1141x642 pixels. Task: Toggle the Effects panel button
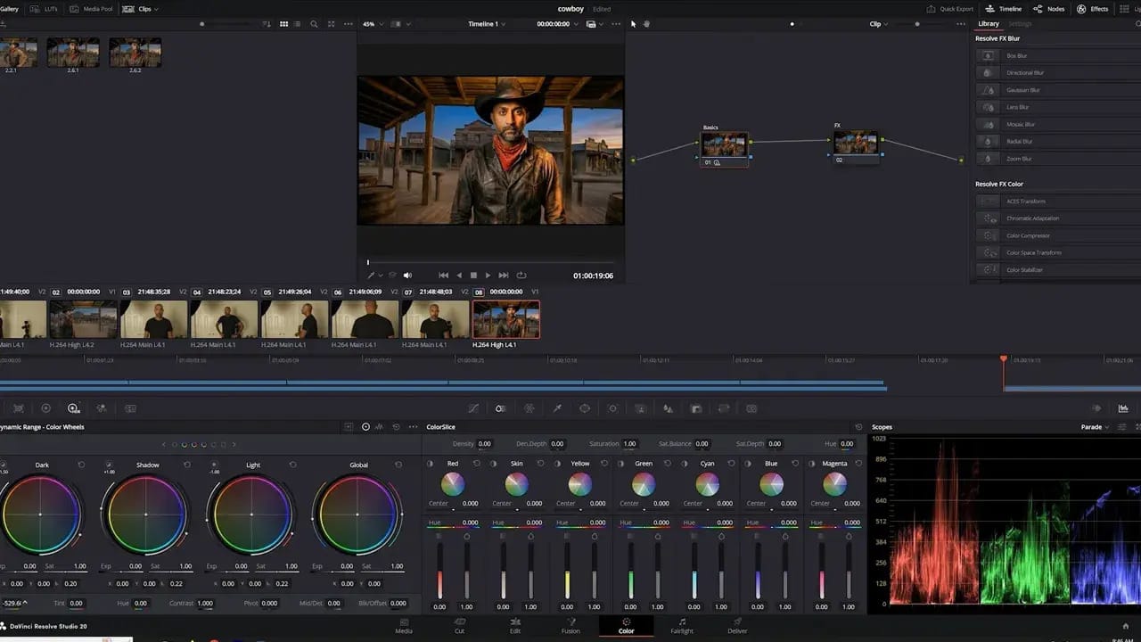(x=1092, y=9)
